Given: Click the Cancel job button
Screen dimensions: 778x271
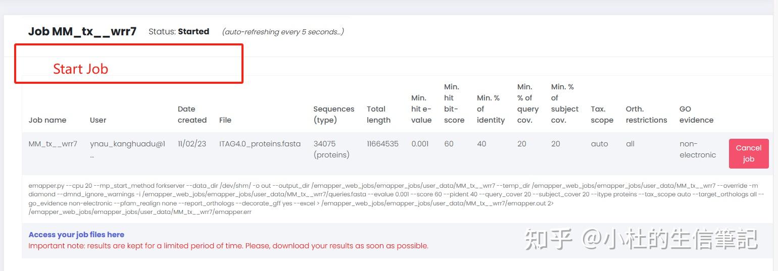Looking at the screenshot, I should (x=748, y=153).
